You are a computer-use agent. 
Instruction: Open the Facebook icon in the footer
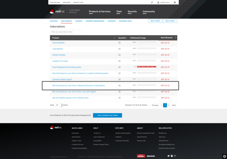point(172,156)
